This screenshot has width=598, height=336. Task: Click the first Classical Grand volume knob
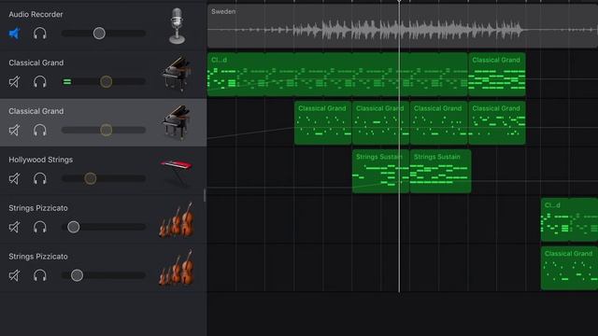tap(106, 81)
